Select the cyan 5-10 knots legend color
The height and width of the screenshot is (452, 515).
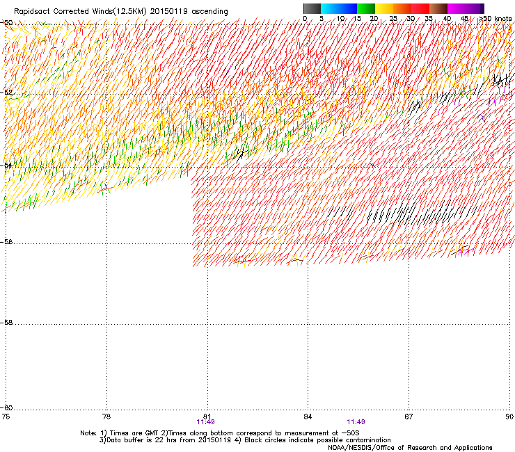coord(330,8)
